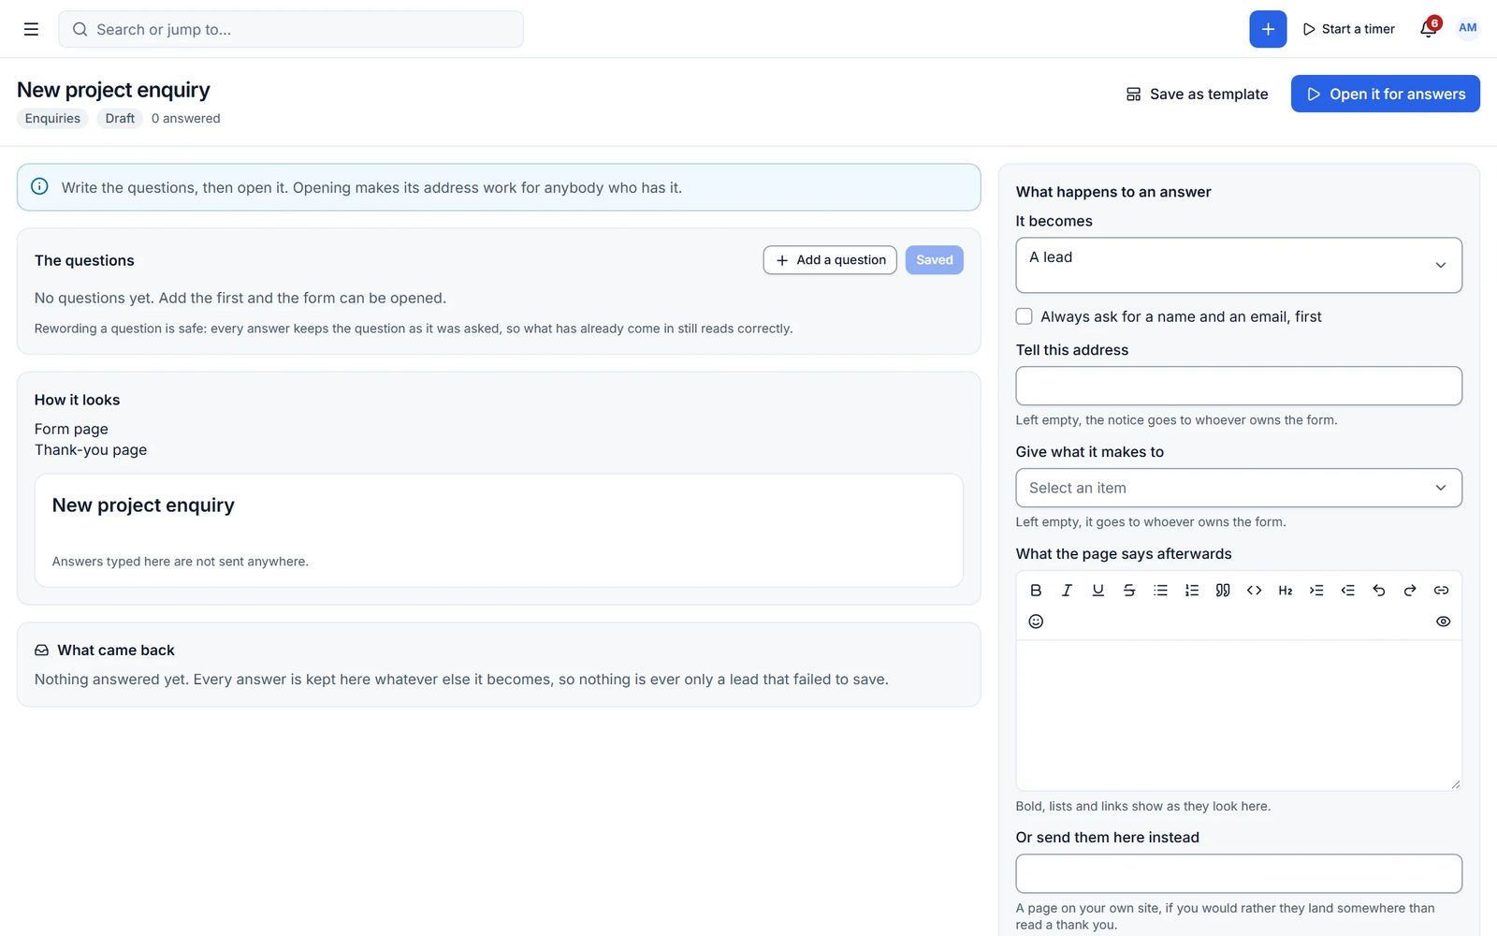Viewport: 1497px width, 936px height.
Task: Apply the H2 heading style
Action: pyautogui.click(x=1286, y=590)
